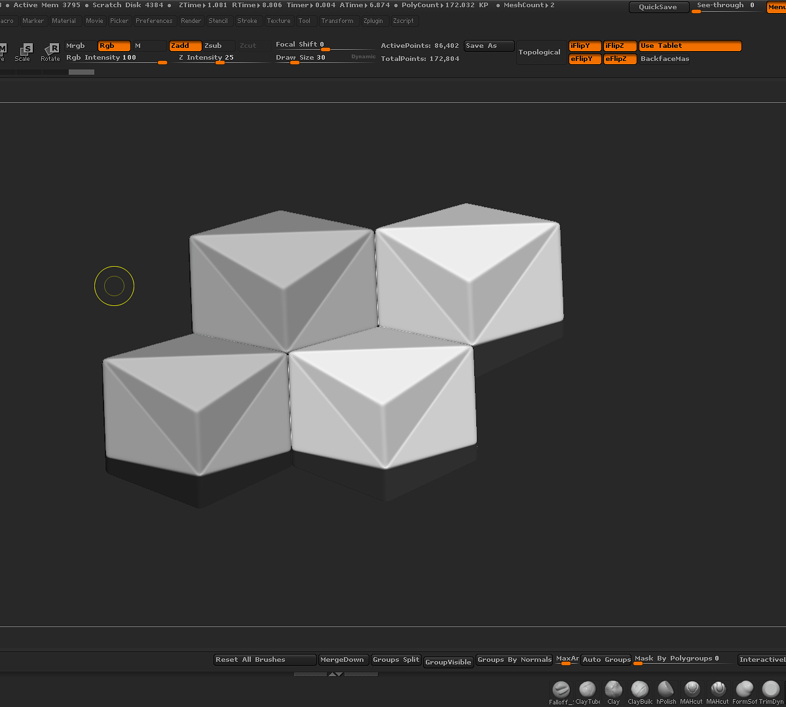The image size is (786, 707).
Task: Choose the FormSoft brush
Action: pyautogui.click(x=745, y=692)
